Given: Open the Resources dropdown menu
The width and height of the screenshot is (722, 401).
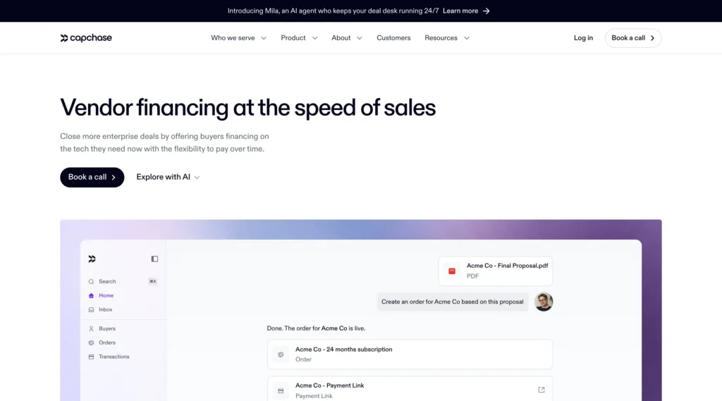Looking at the screenshot, I should [x=447, y=38].
